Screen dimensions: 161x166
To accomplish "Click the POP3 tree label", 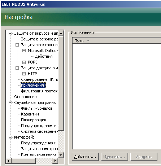I will tap(32, 62).
